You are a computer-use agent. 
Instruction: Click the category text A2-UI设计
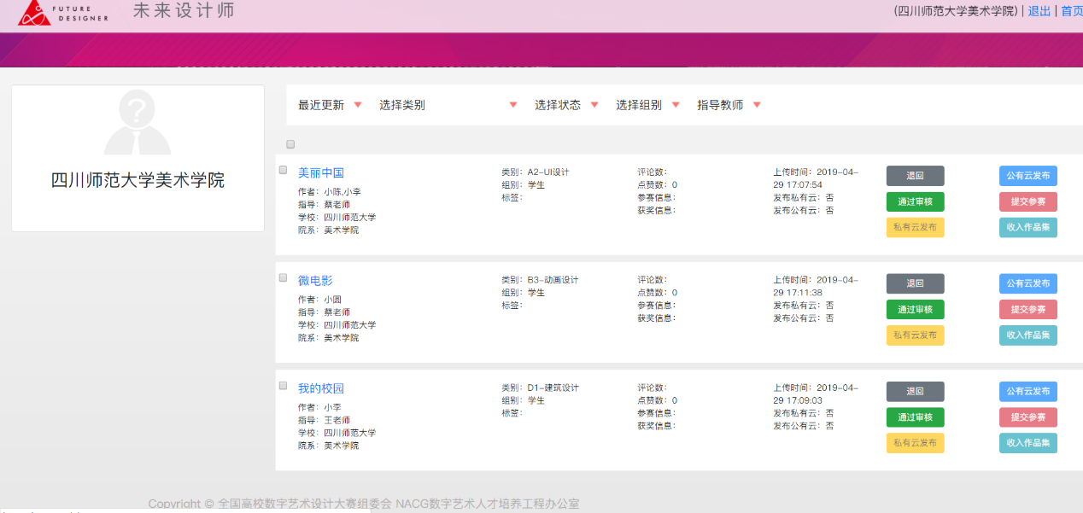tap(548, 172)
